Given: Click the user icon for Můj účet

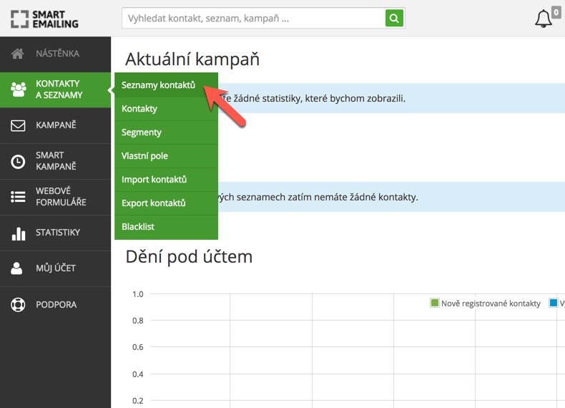Looking at the screenshot, I should tap(18, 268).
